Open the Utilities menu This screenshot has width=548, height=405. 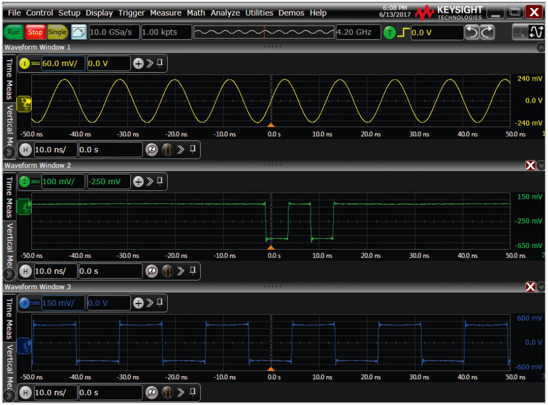(x=259, y=13)
